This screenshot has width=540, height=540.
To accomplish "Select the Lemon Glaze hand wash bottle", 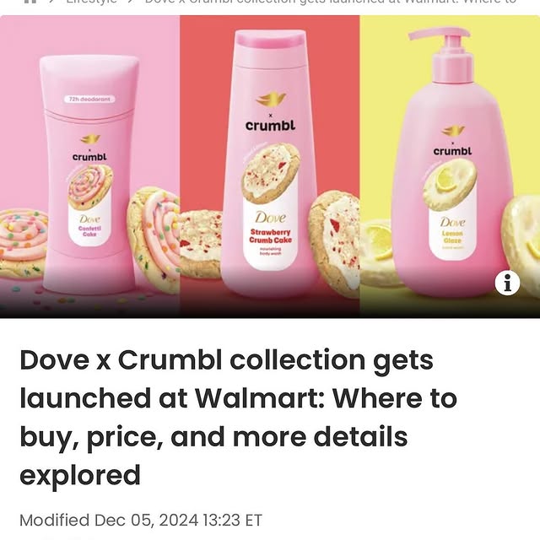I will [452, 164].
